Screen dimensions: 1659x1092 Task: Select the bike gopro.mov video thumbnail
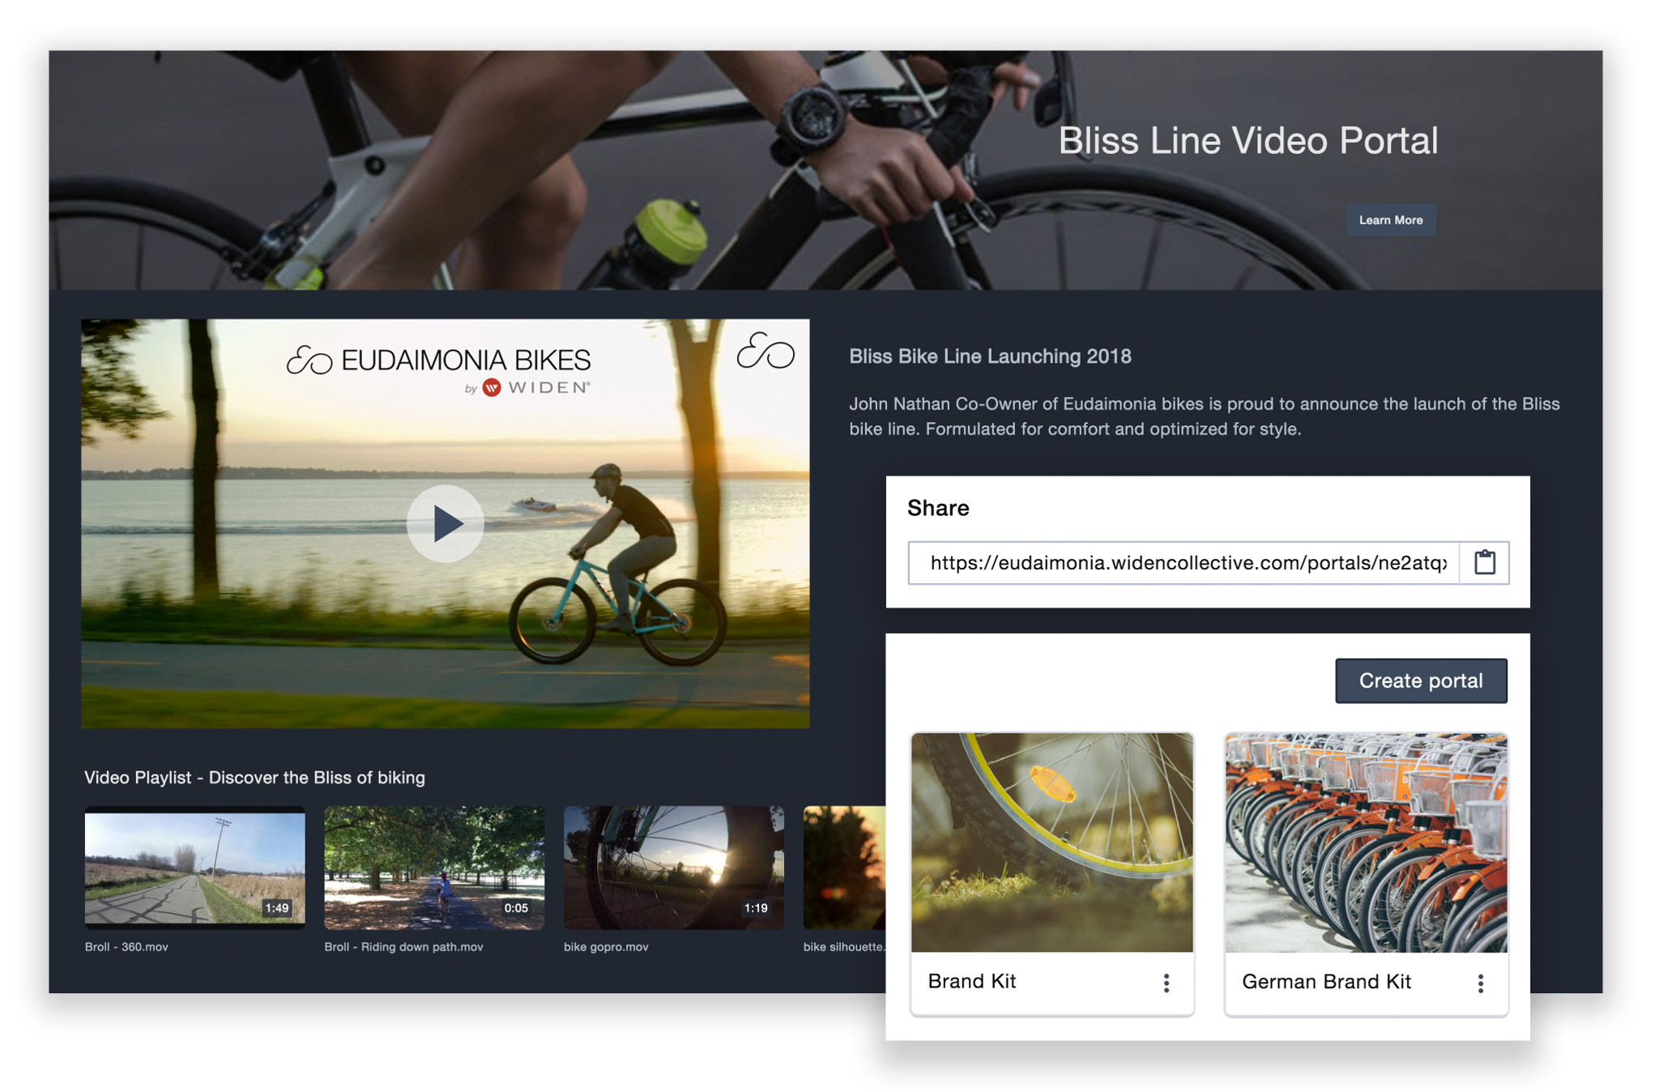pyautogui.click(x=673, y=867)
